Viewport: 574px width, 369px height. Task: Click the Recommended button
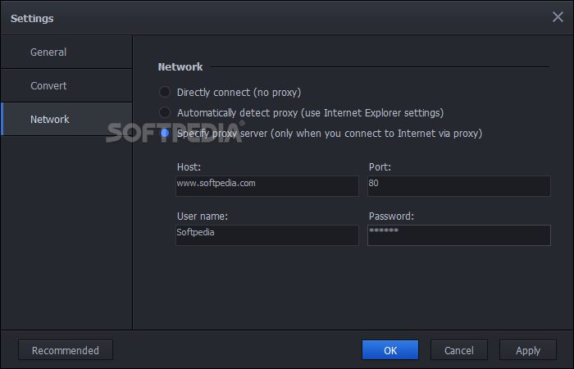coord(66,350)
